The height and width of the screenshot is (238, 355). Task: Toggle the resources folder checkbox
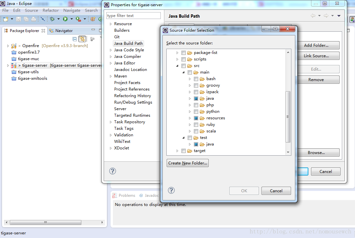click(x=196, y=118)
